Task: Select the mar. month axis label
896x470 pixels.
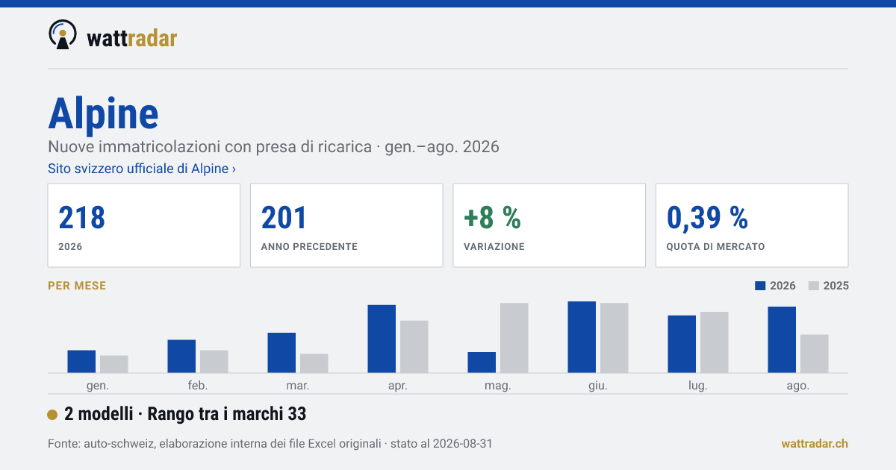Action: click(x=298, y=386)
